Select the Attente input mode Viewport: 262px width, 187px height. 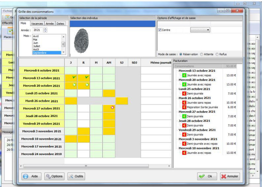click(x=202, y=54)
